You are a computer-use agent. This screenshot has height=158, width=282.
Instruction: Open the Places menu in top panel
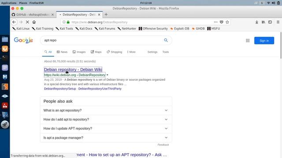coord(23,3)
